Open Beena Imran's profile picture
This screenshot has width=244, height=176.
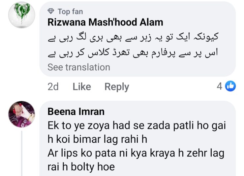(x=22, y=113)
